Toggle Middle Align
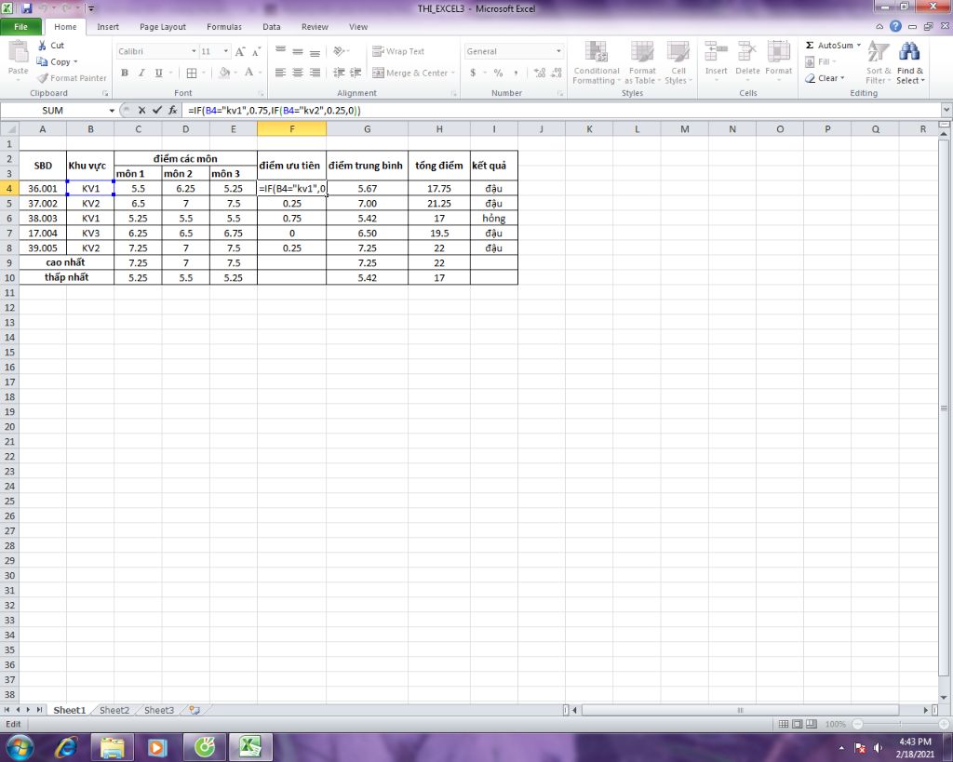Viewport: 953px width, 762px height. [298, 52]
